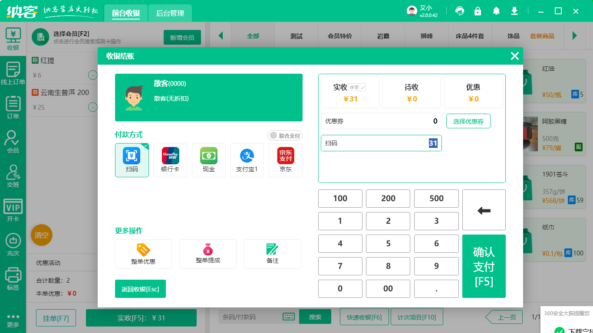Switch to the 后台管理 tab
Screen dimensions: 593x333
tap(170, 13)
